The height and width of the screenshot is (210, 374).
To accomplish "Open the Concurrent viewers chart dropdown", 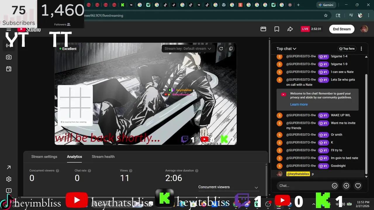I will click(228, 187).
